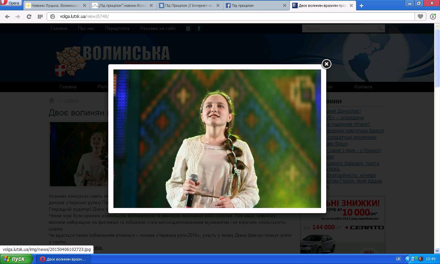Reload the page with the refresh icon
440x264 pixels.
pyautogui.click(x=29, y=16)
